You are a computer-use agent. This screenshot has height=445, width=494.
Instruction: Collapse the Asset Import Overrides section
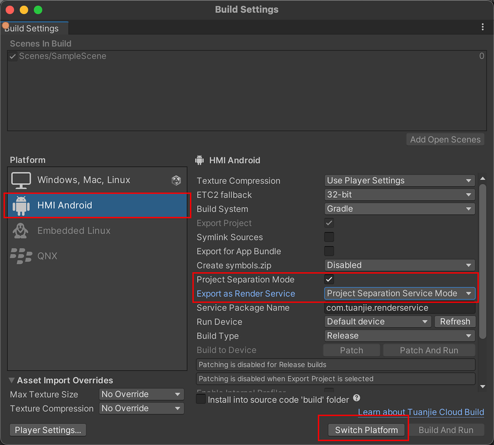coord(13,380)
